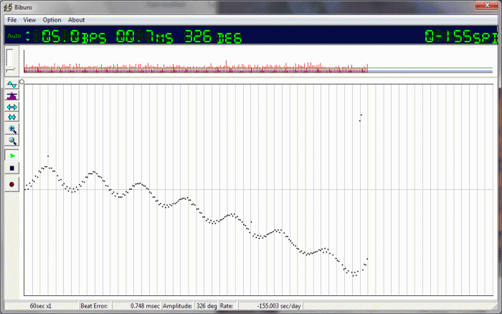Screen dimensions: 502x314
Task: Click the zoom out magnifier
Action: [12, 141]
